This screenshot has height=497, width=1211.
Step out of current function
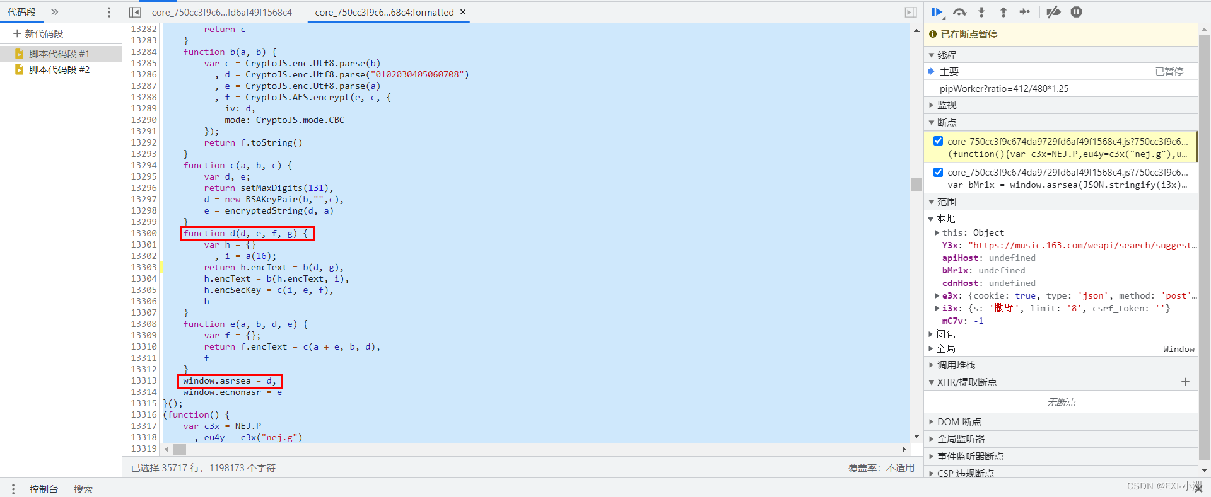tap(1003, 12)
